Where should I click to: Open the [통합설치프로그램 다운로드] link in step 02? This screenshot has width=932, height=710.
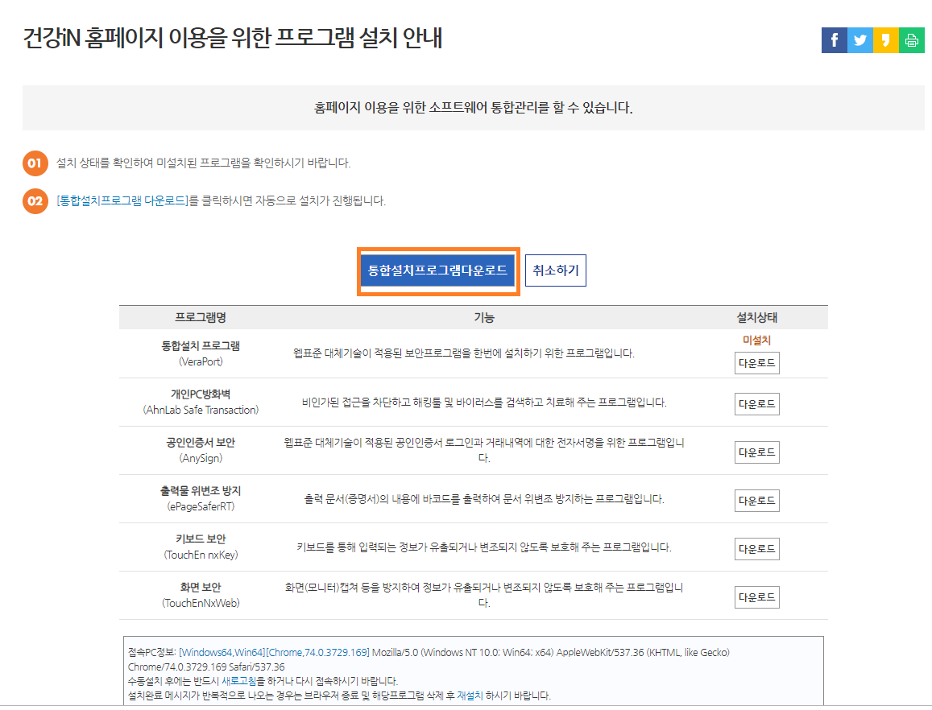tap(122, 200)
